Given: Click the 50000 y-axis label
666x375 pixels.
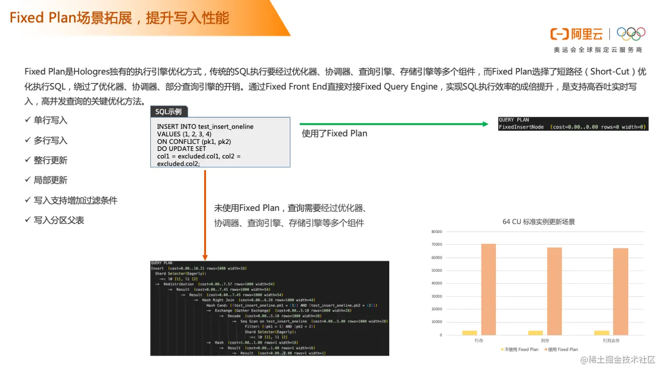Looking at the screenshot, I should pos(437,270).
